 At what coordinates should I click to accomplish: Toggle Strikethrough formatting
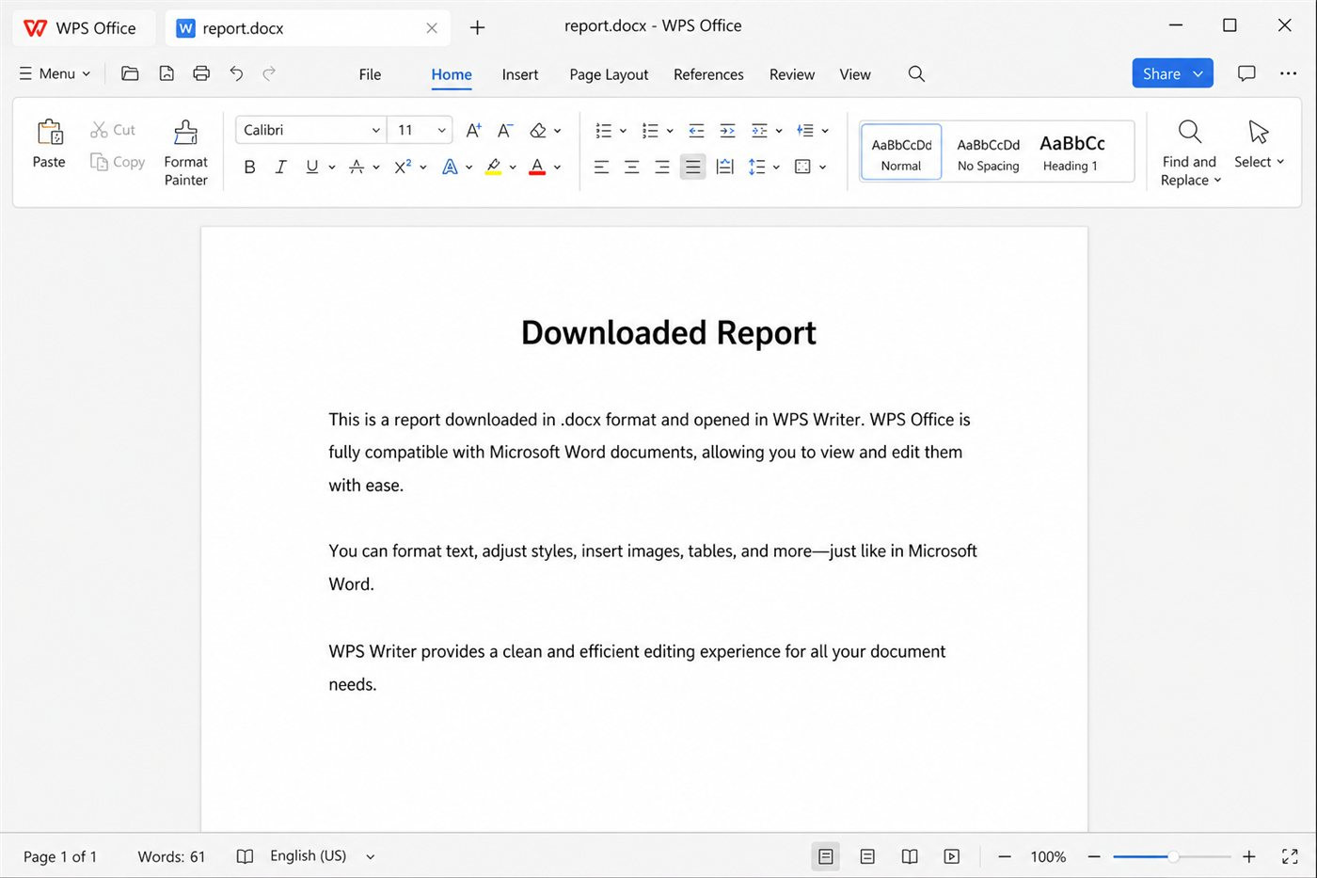point(357,167)
